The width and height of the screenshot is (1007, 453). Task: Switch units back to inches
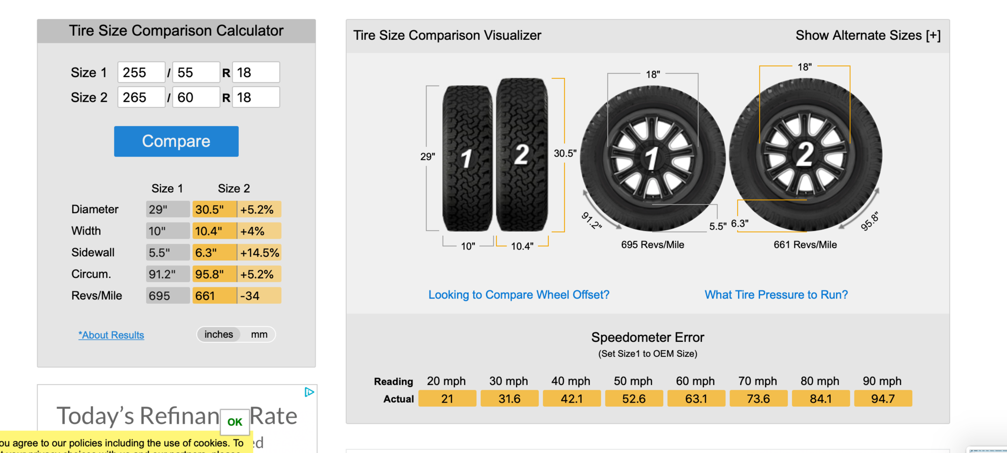(x=219, y=334)
